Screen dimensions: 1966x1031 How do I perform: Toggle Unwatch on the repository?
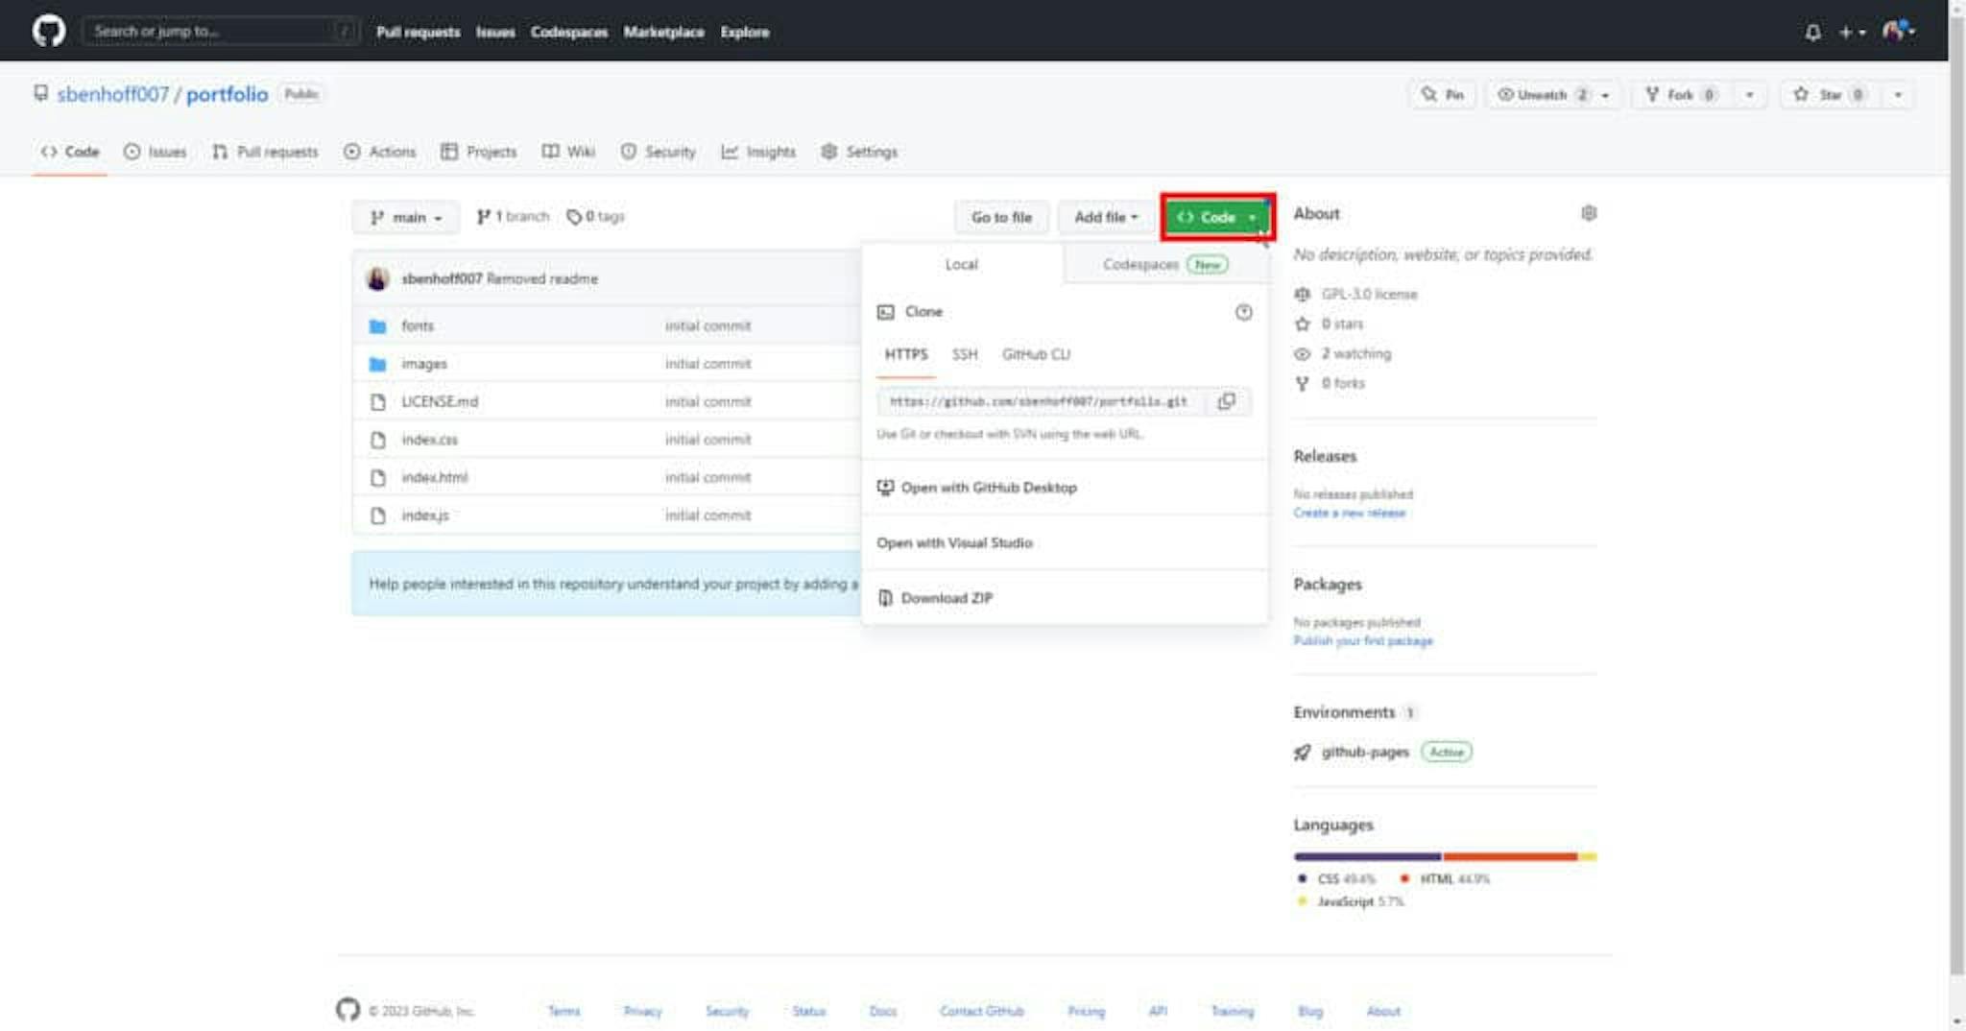1542,95
